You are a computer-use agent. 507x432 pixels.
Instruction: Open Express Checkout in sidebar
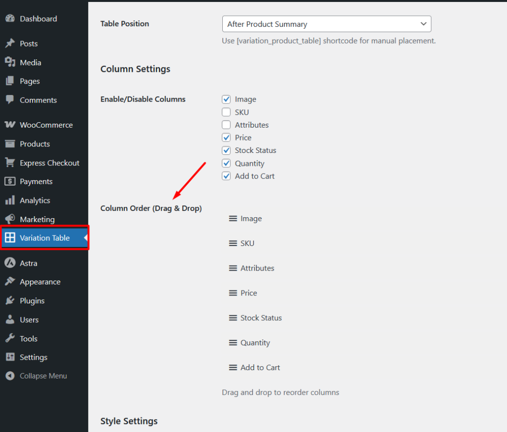[x=50, y=163]
